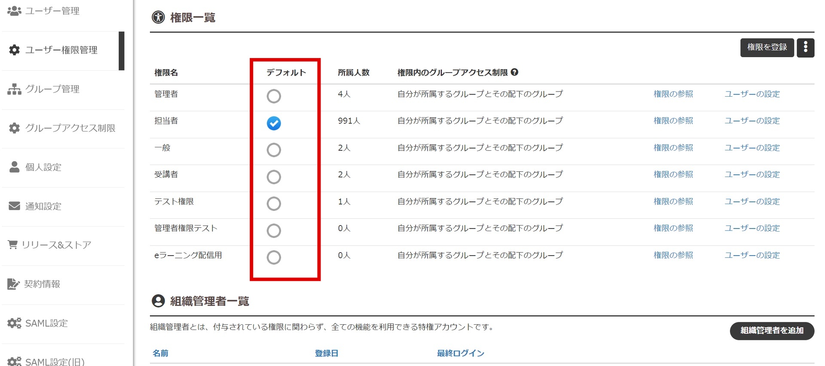
Task: Open ユーザーの設定 for テスト権限 row
Action: 752,201
